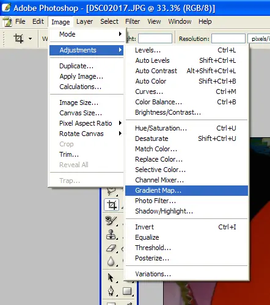The width and height of the screenshot is (270, 305).
Task: Apply Desaturate adjustment
Action: tap(186, 138)
